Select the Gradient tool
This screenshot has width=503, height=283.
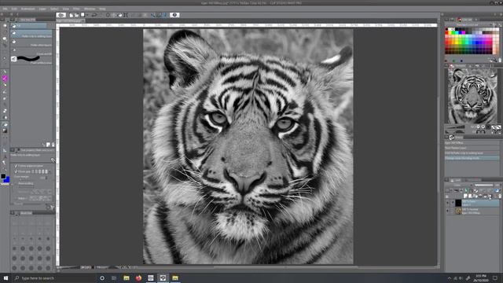pyautogui.click(x=5, y=130)
